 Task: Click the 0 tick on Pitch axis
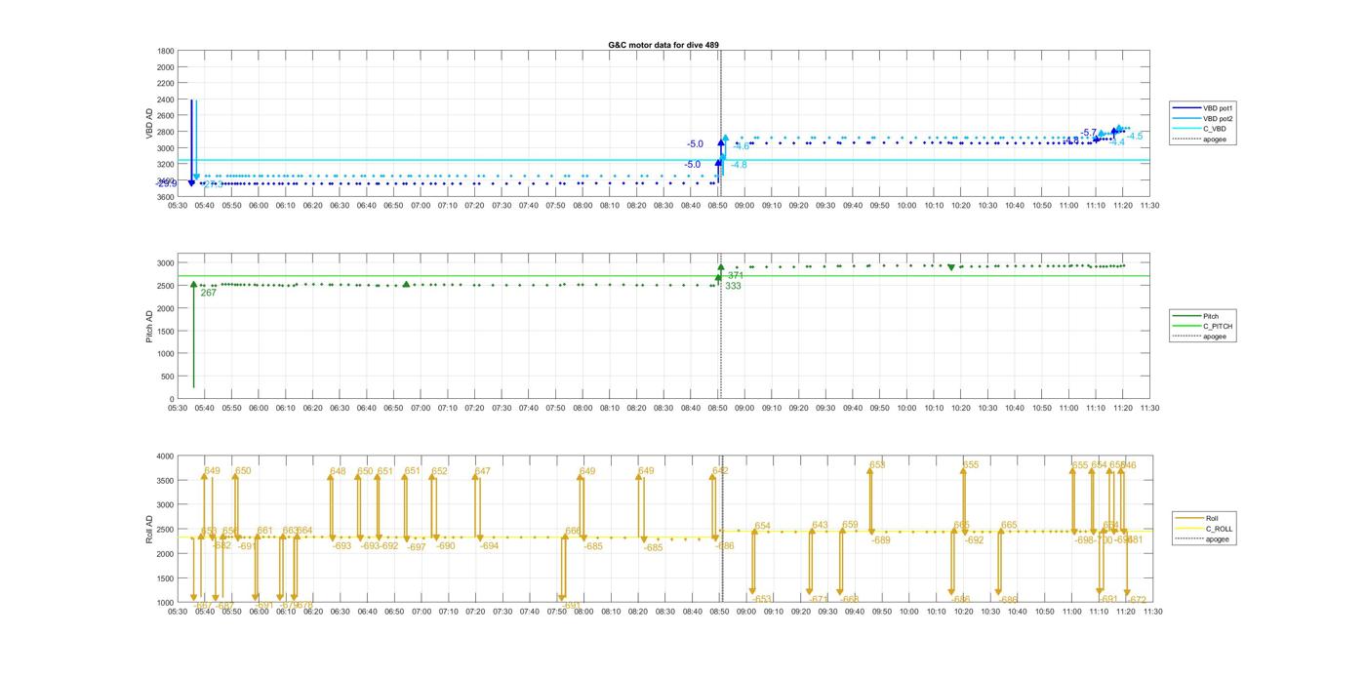(172, 399)
